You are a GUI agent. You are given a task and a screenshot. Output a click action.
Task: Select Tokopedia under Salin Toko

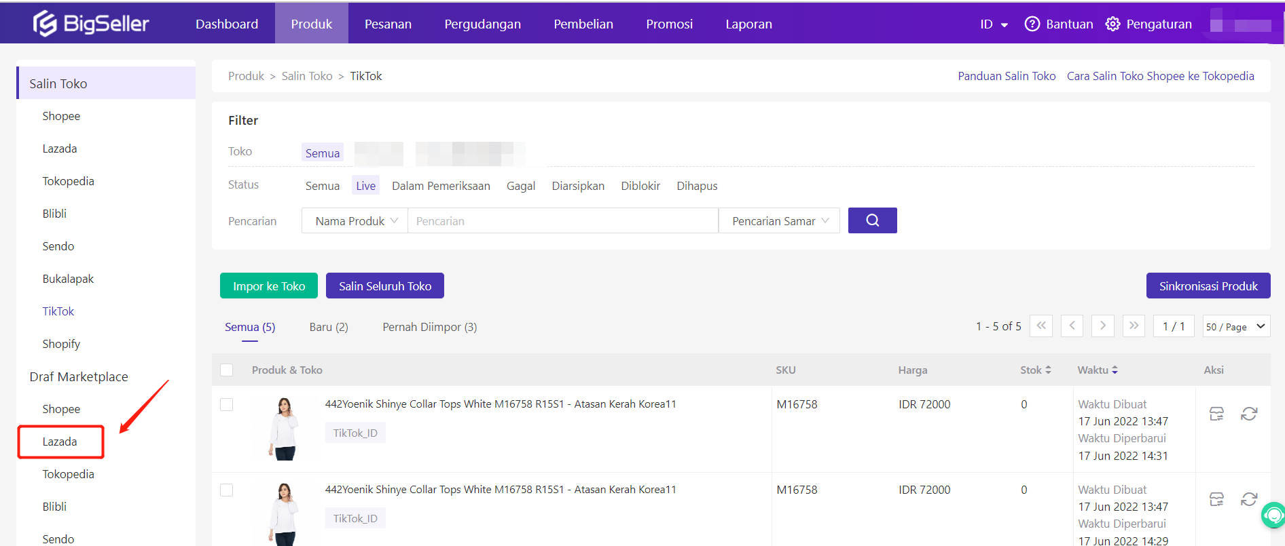coord(68,181)
